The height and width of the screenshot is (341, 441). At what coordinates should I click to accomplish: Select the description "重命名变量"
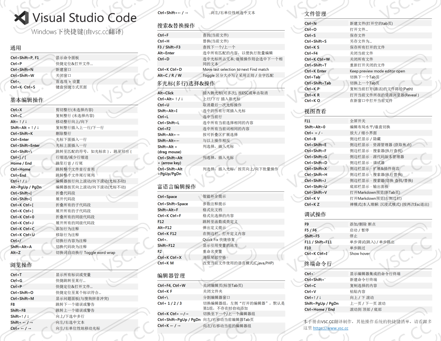[x=212, y=252]
